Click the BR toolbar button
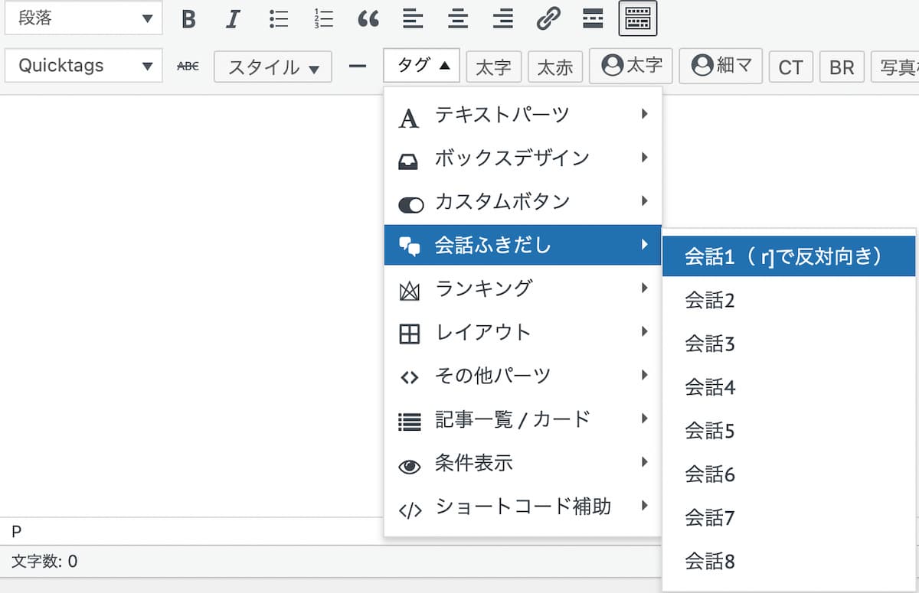The image size is (919, 593). pos(842,67)
